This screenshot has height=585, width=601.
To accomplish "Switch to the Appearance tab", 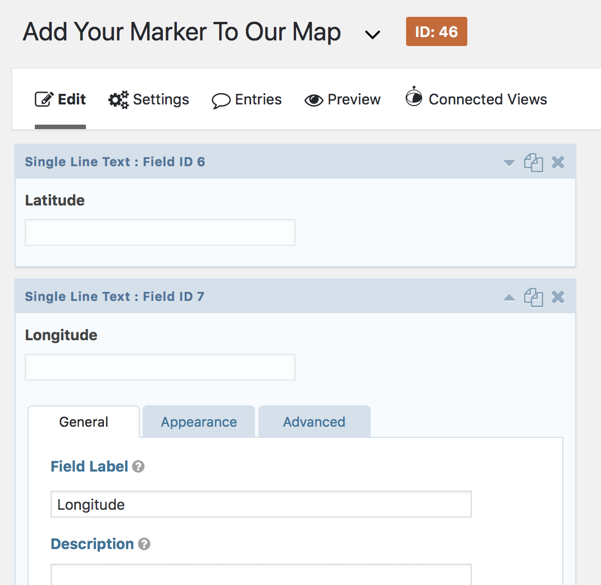I will pos(198,422).
